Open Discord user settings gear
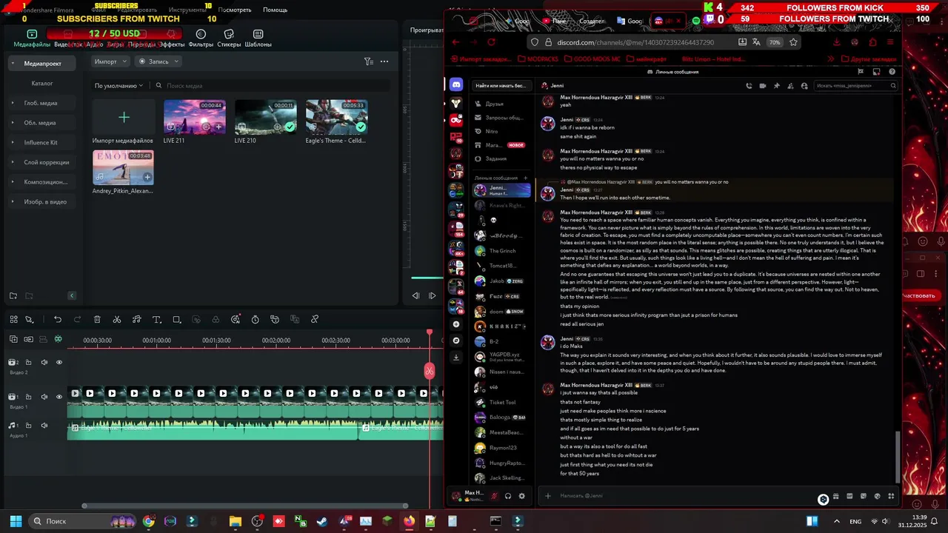Image resolution: width=948 pixels, height=533 pixels. tap(521, 496)
